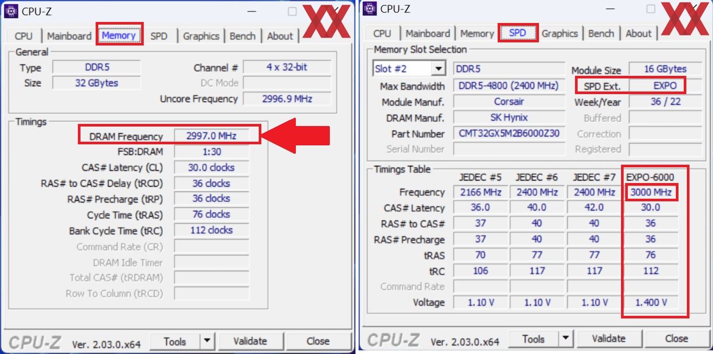This screenshot has height=354, width=713.
Task: Open Bench tab in left window
Action: (x=243, y=36)
